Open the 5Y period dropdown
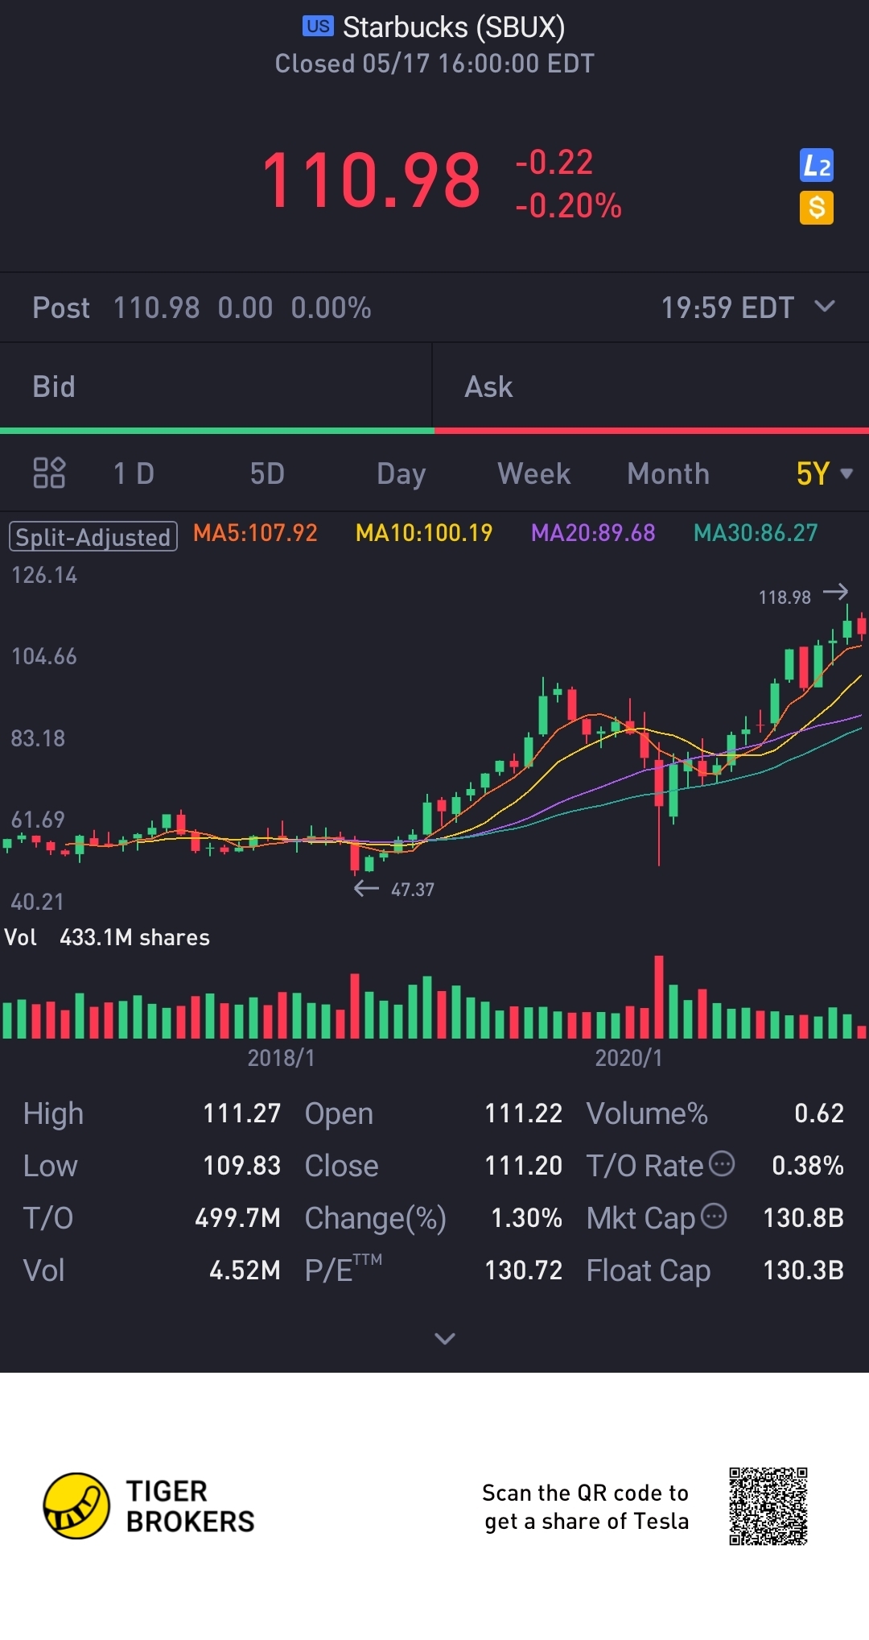 pos(824,473)
